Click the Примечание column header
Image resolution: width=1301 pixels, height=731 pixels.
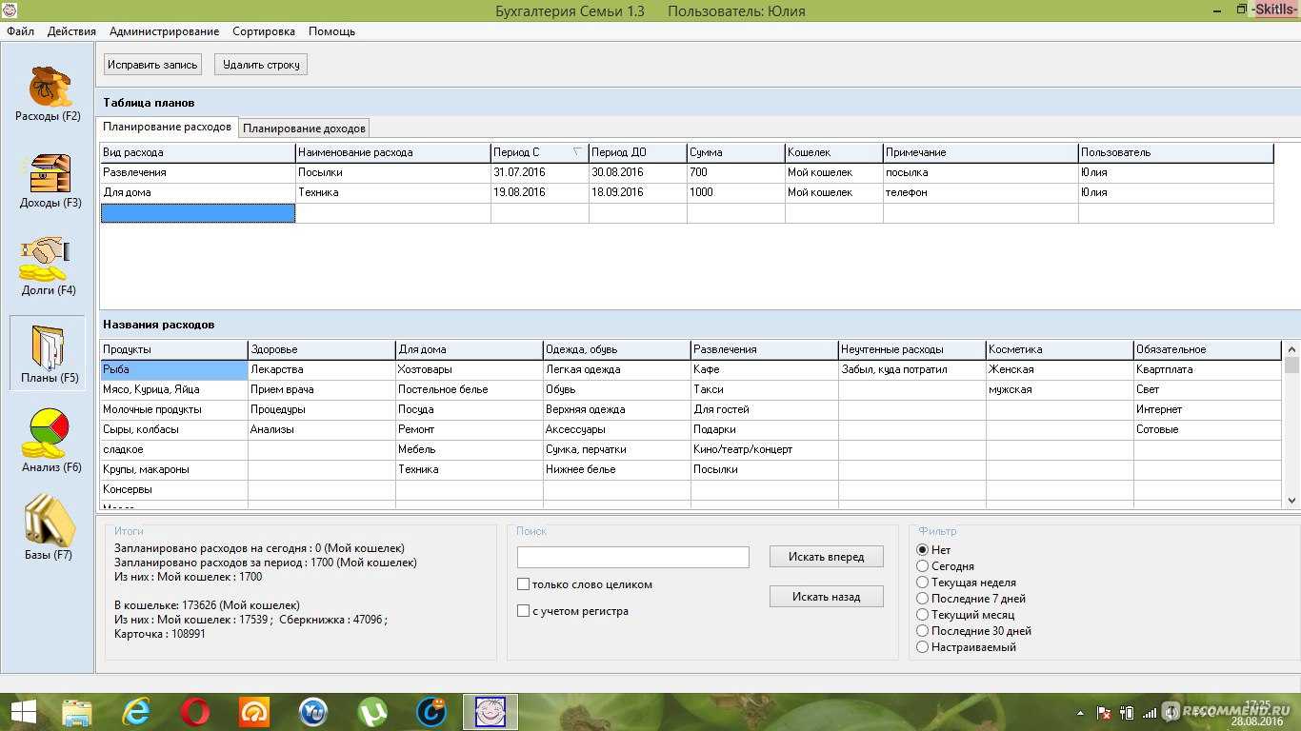coord(981,152)
